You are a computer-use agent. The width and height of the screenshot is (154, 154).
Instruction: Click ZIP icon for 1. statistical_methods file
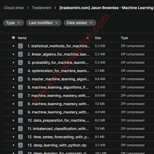pos(20,46)
